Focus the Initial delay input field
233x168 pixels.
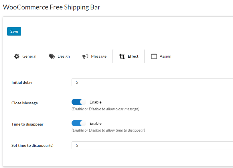click(x=152, y=82)
